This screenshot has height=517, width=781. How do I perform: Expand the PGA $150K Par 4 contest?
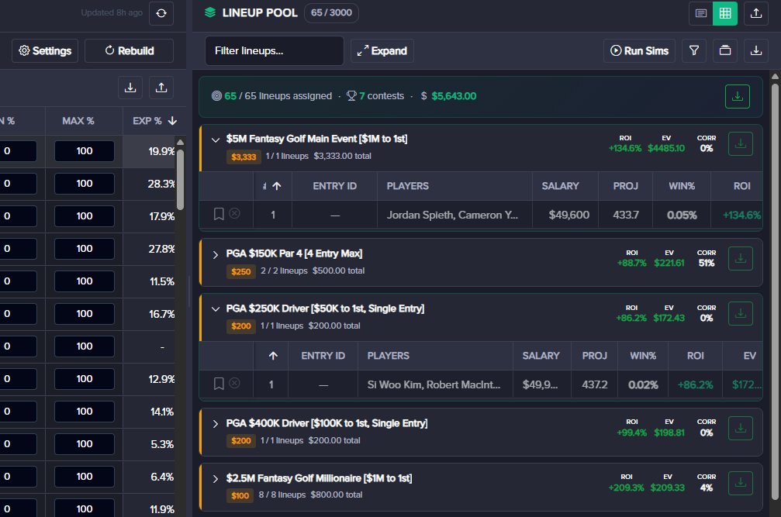coord(216,255)
